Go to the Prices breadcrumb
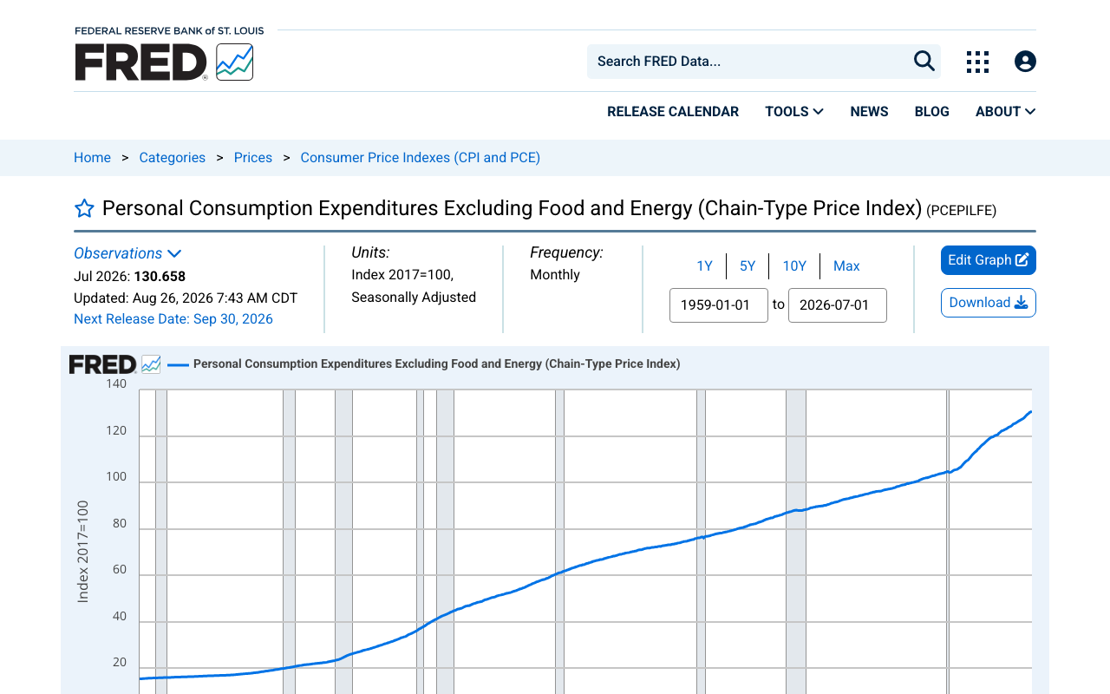Image resolution: width=1110 pixels, height=694 pixels. (253, 158)
